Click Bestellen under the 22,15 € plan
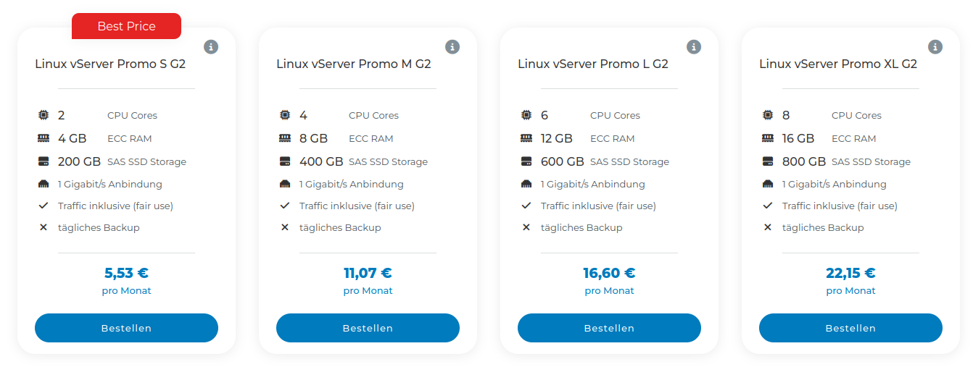The height and width of the screenshot is (367, 973). 850,328
